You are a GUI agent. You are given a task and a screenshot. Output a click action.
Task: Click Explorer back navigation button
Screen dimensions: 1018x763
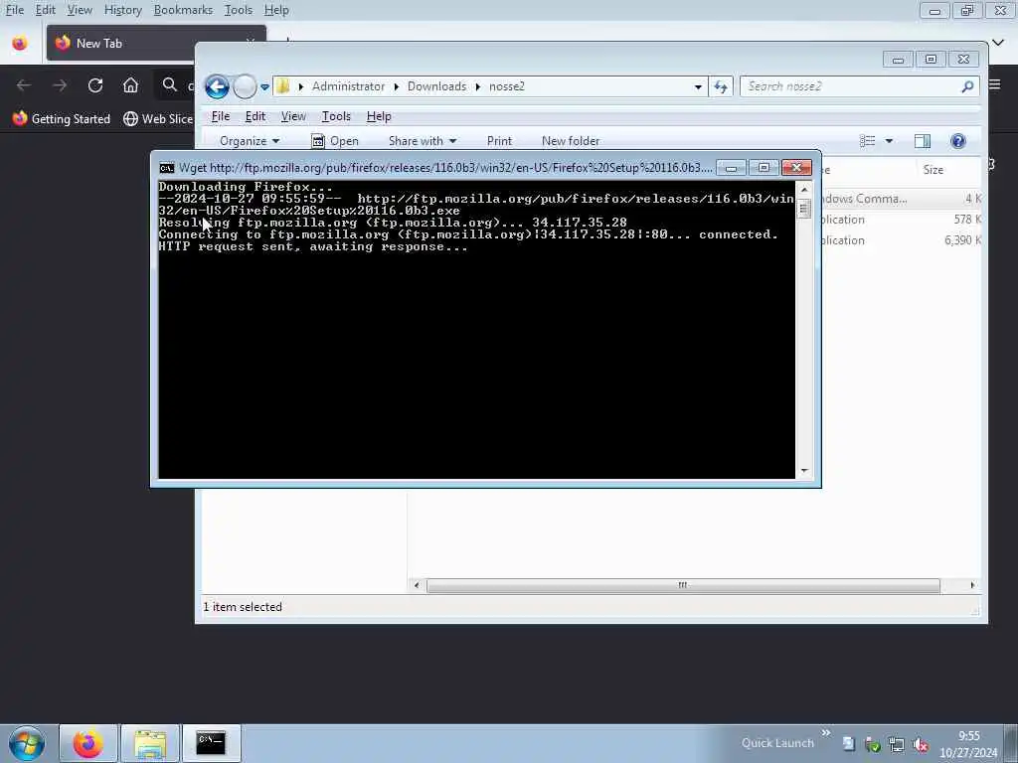pos(217,86)
